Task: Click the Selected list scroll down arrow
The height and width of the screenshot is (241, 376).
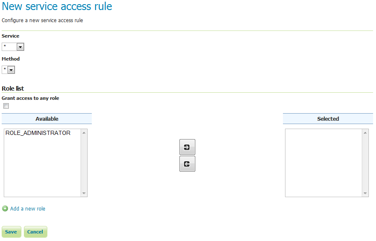Action: pyautogui.click(x=366, y=193)
